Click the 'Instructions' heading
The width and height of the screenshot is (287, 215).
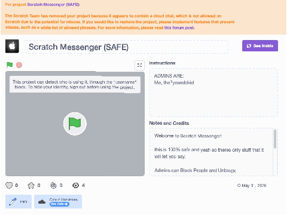(x=162, y=63)
